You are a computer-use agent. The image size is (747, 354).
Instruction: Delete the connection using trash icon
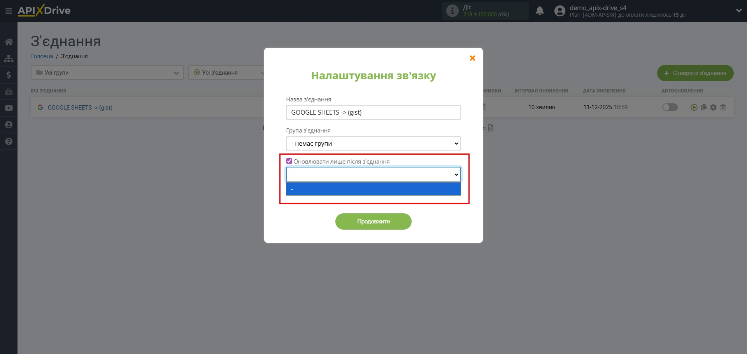point(723,107)
